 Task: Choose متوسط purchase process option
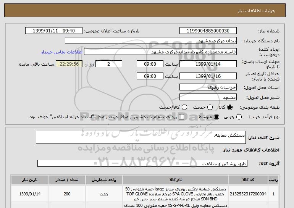(x=216, y=117)
